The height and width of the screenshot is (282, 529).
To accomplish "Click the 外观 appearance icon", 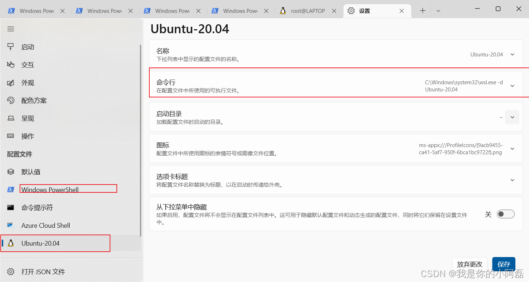I will point(11,82).
